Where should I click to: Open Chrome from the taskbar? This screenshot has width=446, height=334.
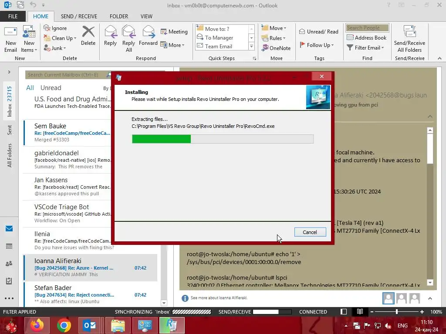tap(64, 325)
